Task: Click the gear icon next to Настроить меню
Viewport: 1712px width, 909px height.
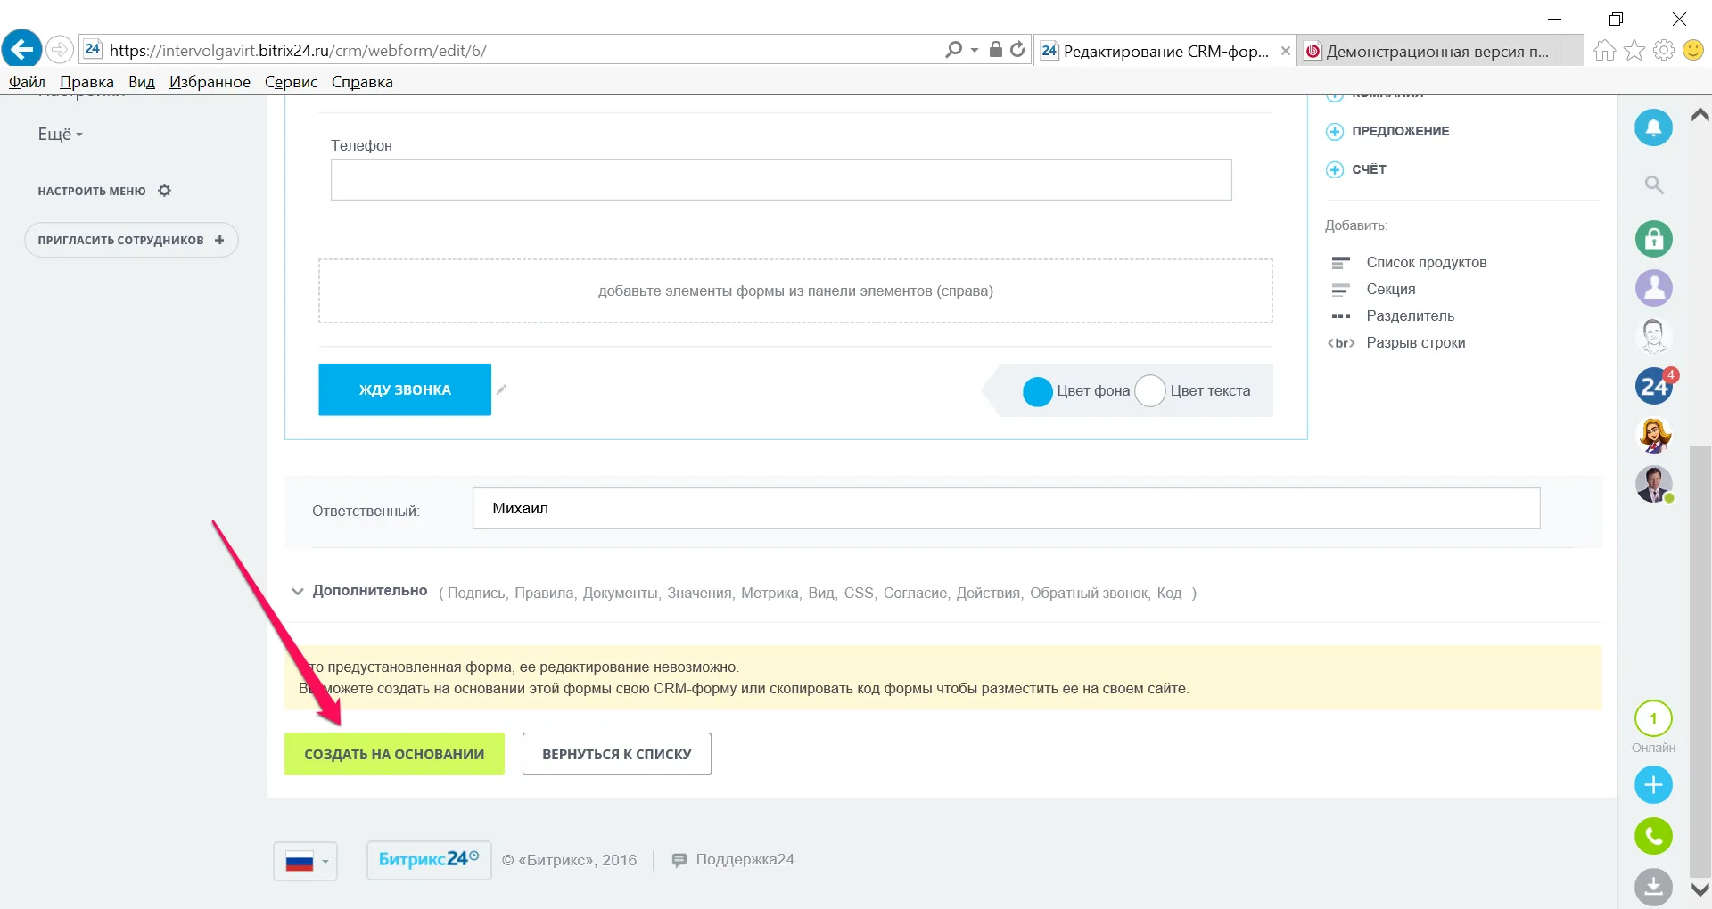Action: (164, 191)
